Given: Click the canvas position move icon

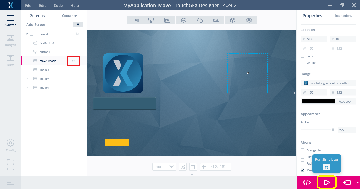Looking at the screenshot, I should pyautogui.click(x=203, y=167).
